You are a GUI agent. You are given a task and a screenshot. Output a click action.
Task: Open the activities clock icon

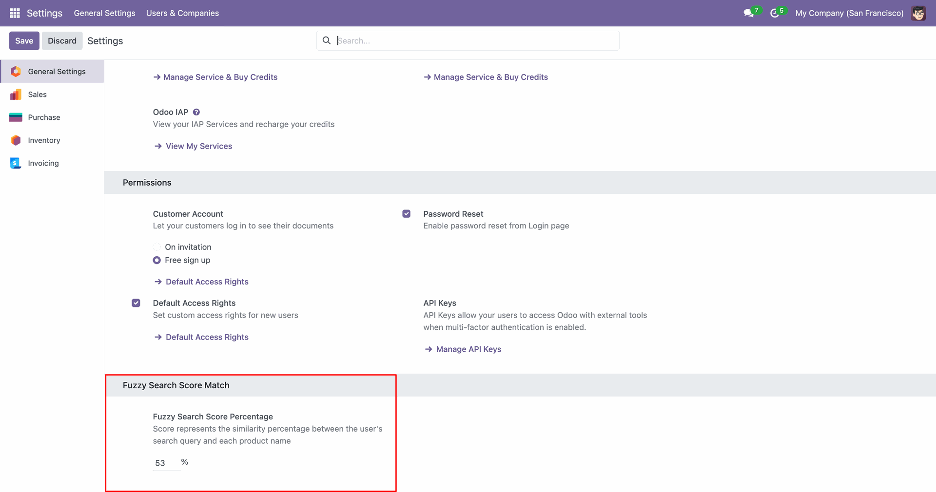774,13
